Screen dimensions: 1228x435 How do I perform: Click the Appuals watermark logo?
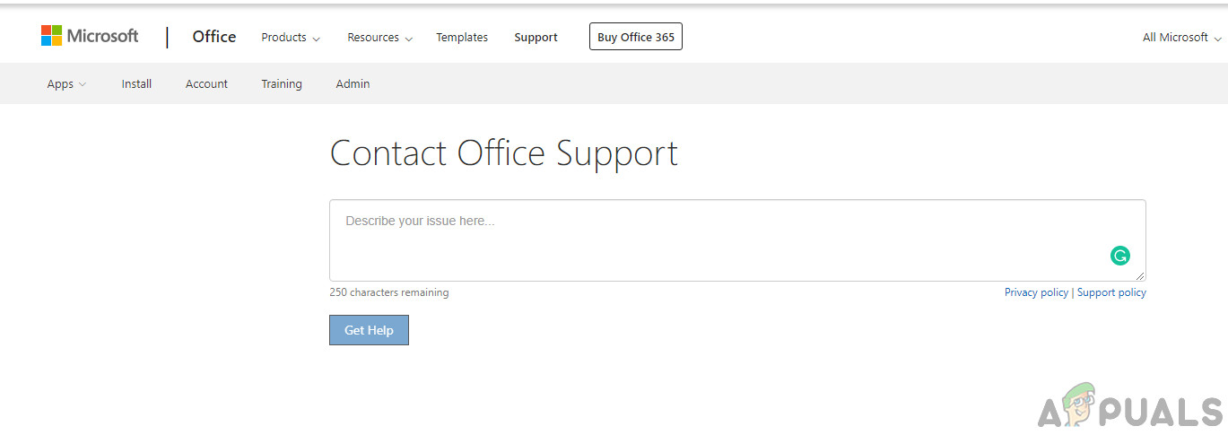(1130, 410)
